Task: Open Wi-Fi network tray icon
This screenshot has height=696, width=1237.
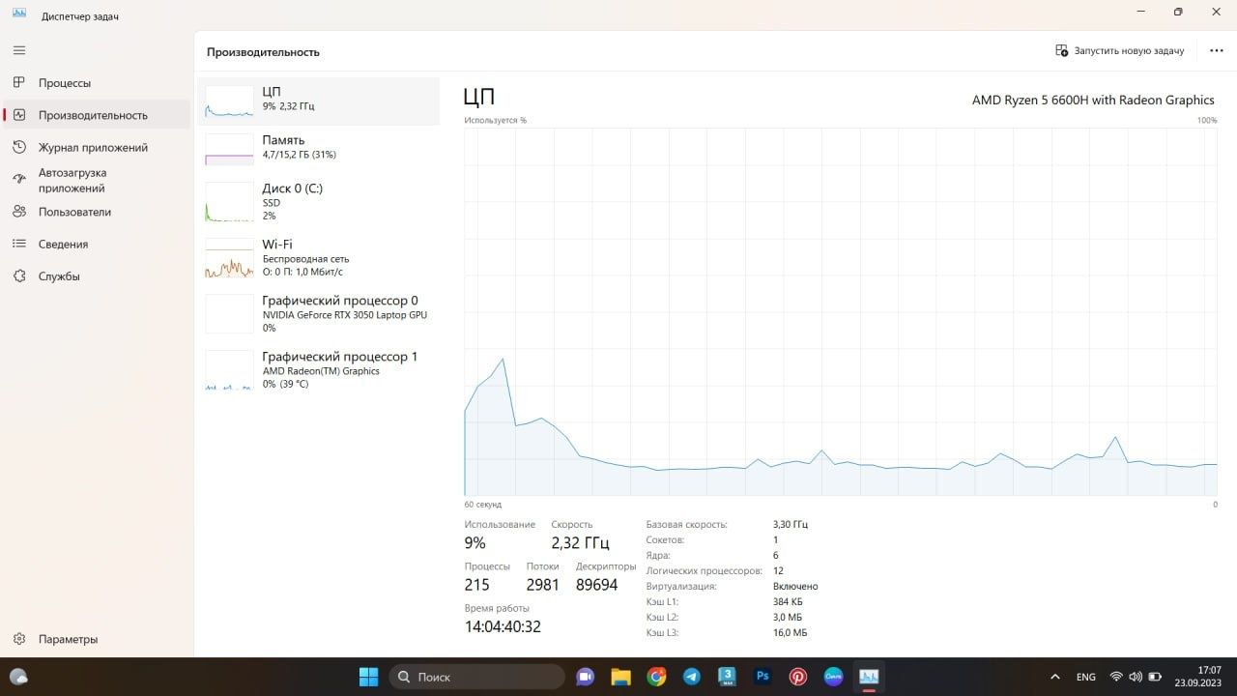Action: point(1117,677)
